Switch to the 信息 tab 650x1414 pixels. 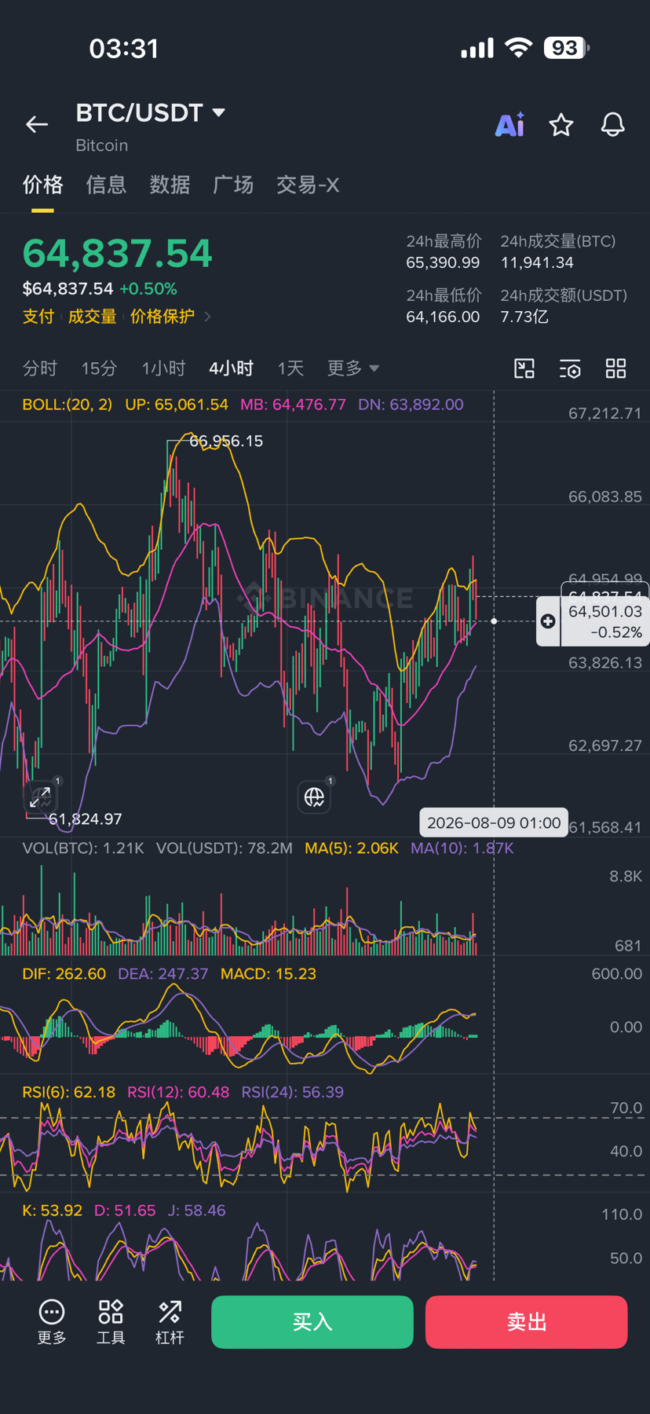pos(106,185)
